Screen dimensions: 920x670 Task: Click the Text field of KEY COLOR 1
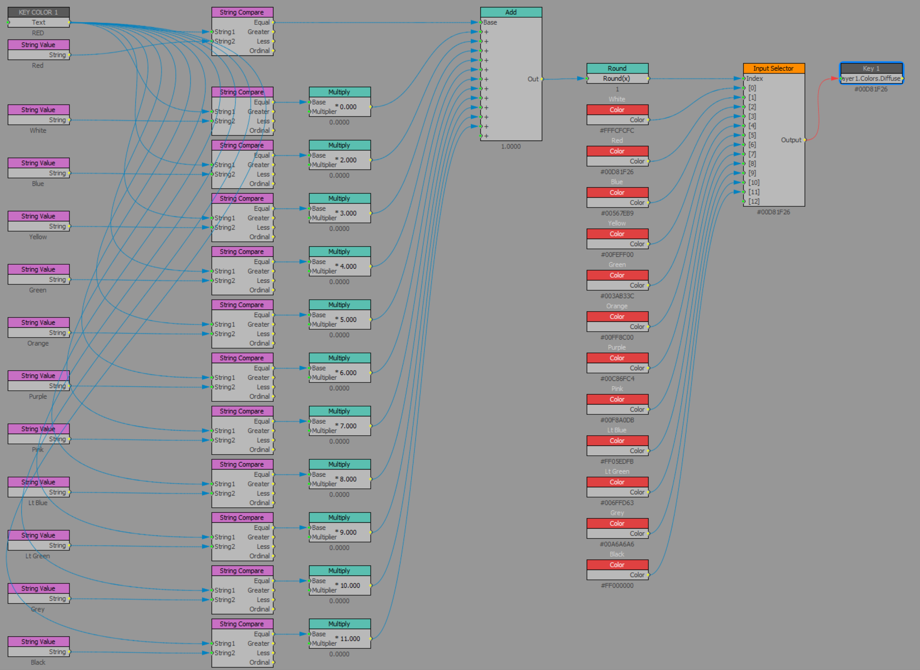38,22
